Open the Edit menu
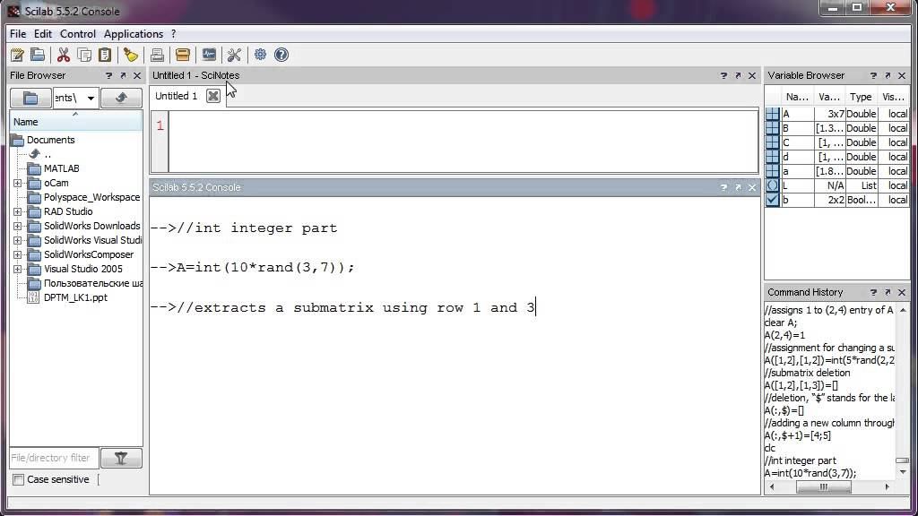 43,34
